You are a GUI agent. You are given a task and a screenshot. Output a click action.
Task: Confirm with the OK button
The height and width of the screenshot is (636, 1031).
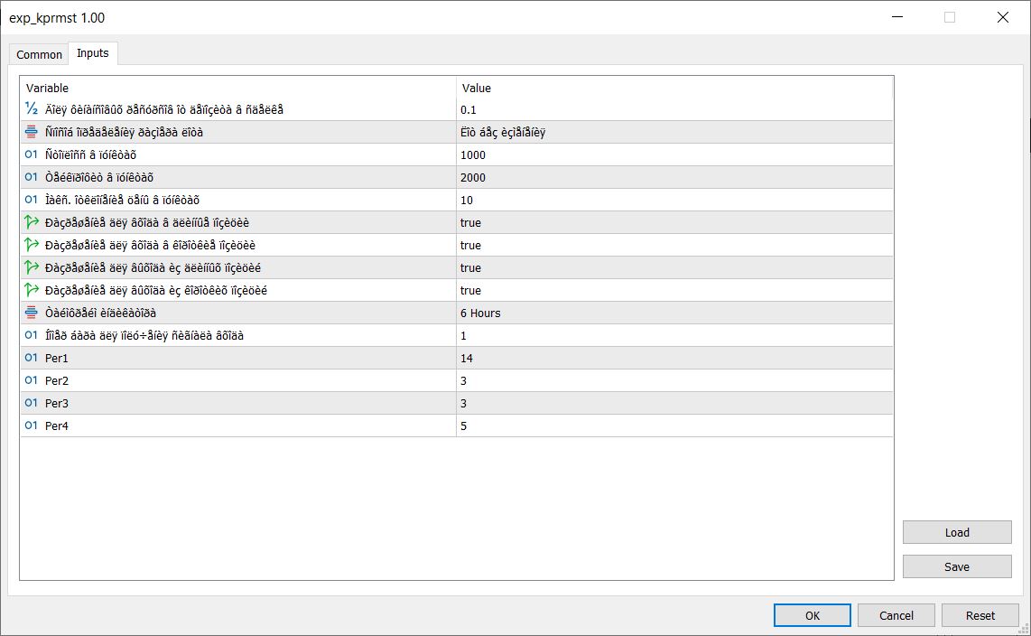pyautogui.click(x=812, y=615)
